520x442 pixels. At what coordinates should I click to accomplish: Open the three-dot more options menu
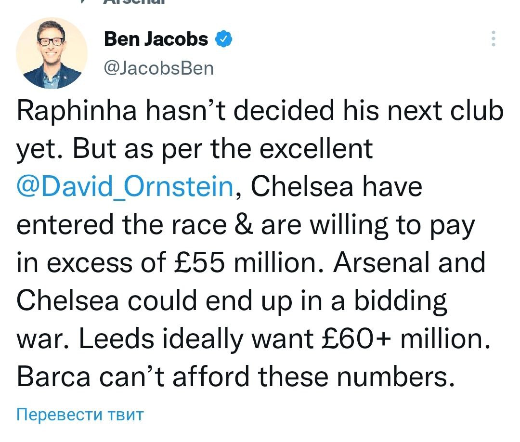(493, 39)
